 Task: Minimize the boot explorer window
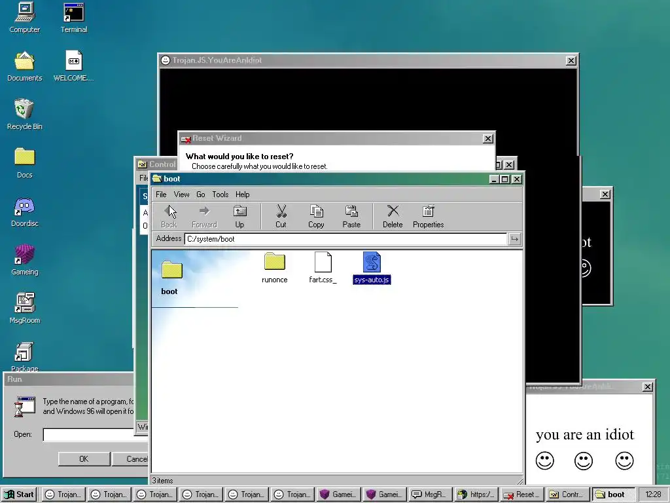coord(494,179)
